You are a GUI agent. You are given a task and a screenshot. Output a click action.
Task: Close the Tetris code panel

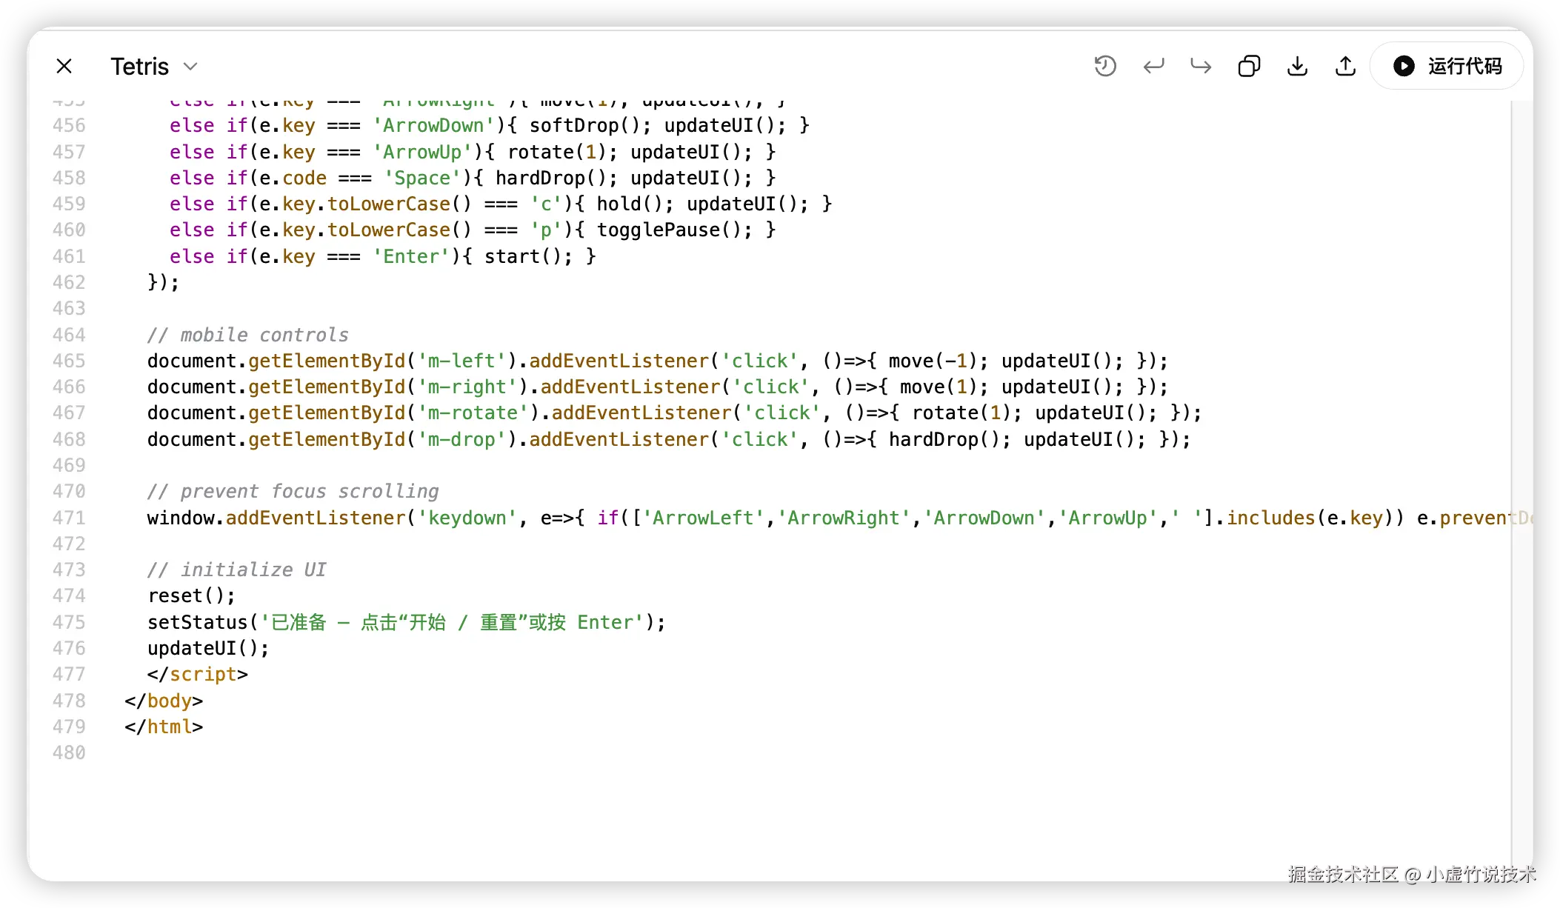coord(64,67)
